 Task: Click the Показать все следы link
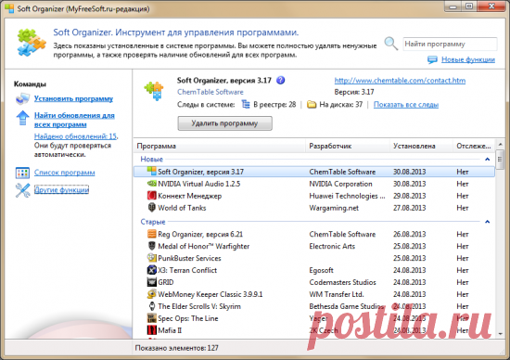[406, 105]
